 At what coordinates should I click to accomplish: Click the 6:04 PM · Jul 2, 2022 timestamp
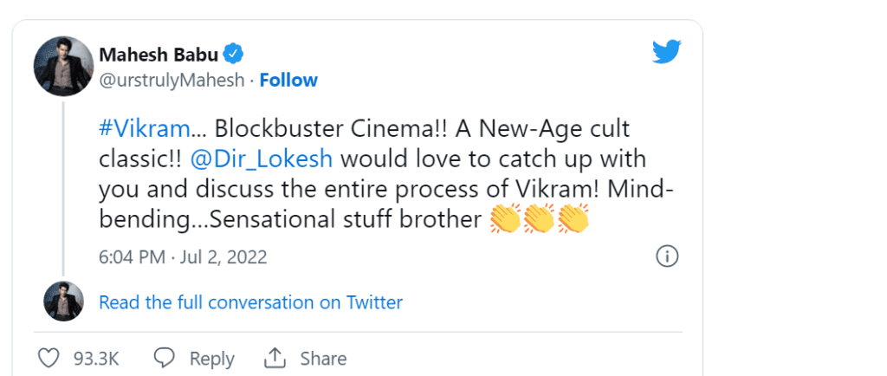[x=183, y=257]
